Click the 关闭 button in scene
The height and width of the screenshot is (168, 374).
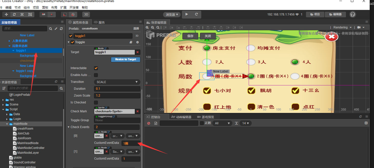tap(208, 36)
